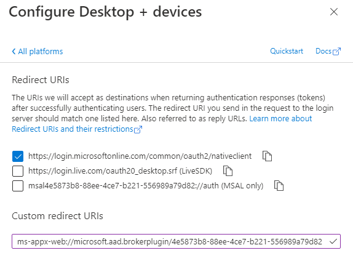Click 'Redirect URIs and their restrictions' link text
Viewport: 353px width, 261px height.
pyautogui.click(x=73, y=129)
